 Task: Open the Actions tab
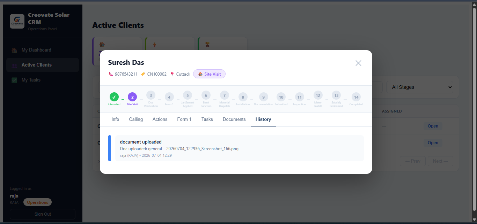tap(160, 119)
